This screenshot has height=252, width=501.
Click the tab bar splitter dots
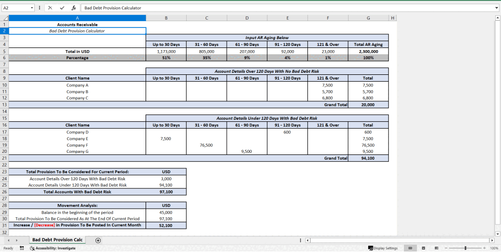(x=301, y=240)
